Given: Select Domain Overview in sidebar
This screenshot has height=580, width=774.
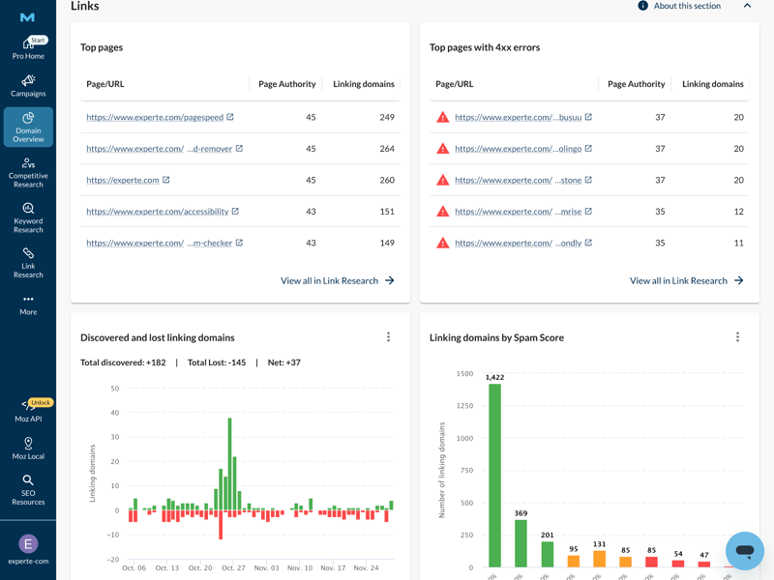Looking at the screenshot, I should point(28,128).
